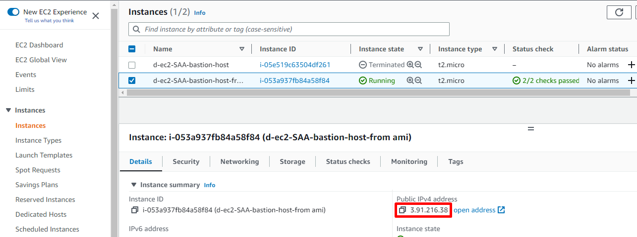Open the Networking tab
637x237 pixels.
tap(239, 161)
